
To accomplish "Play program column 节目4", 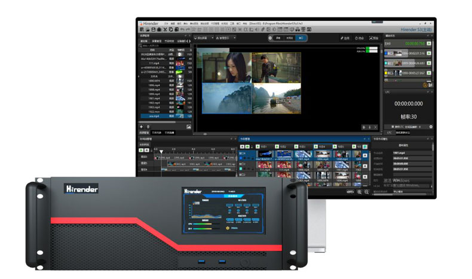I will coord(316,146).
